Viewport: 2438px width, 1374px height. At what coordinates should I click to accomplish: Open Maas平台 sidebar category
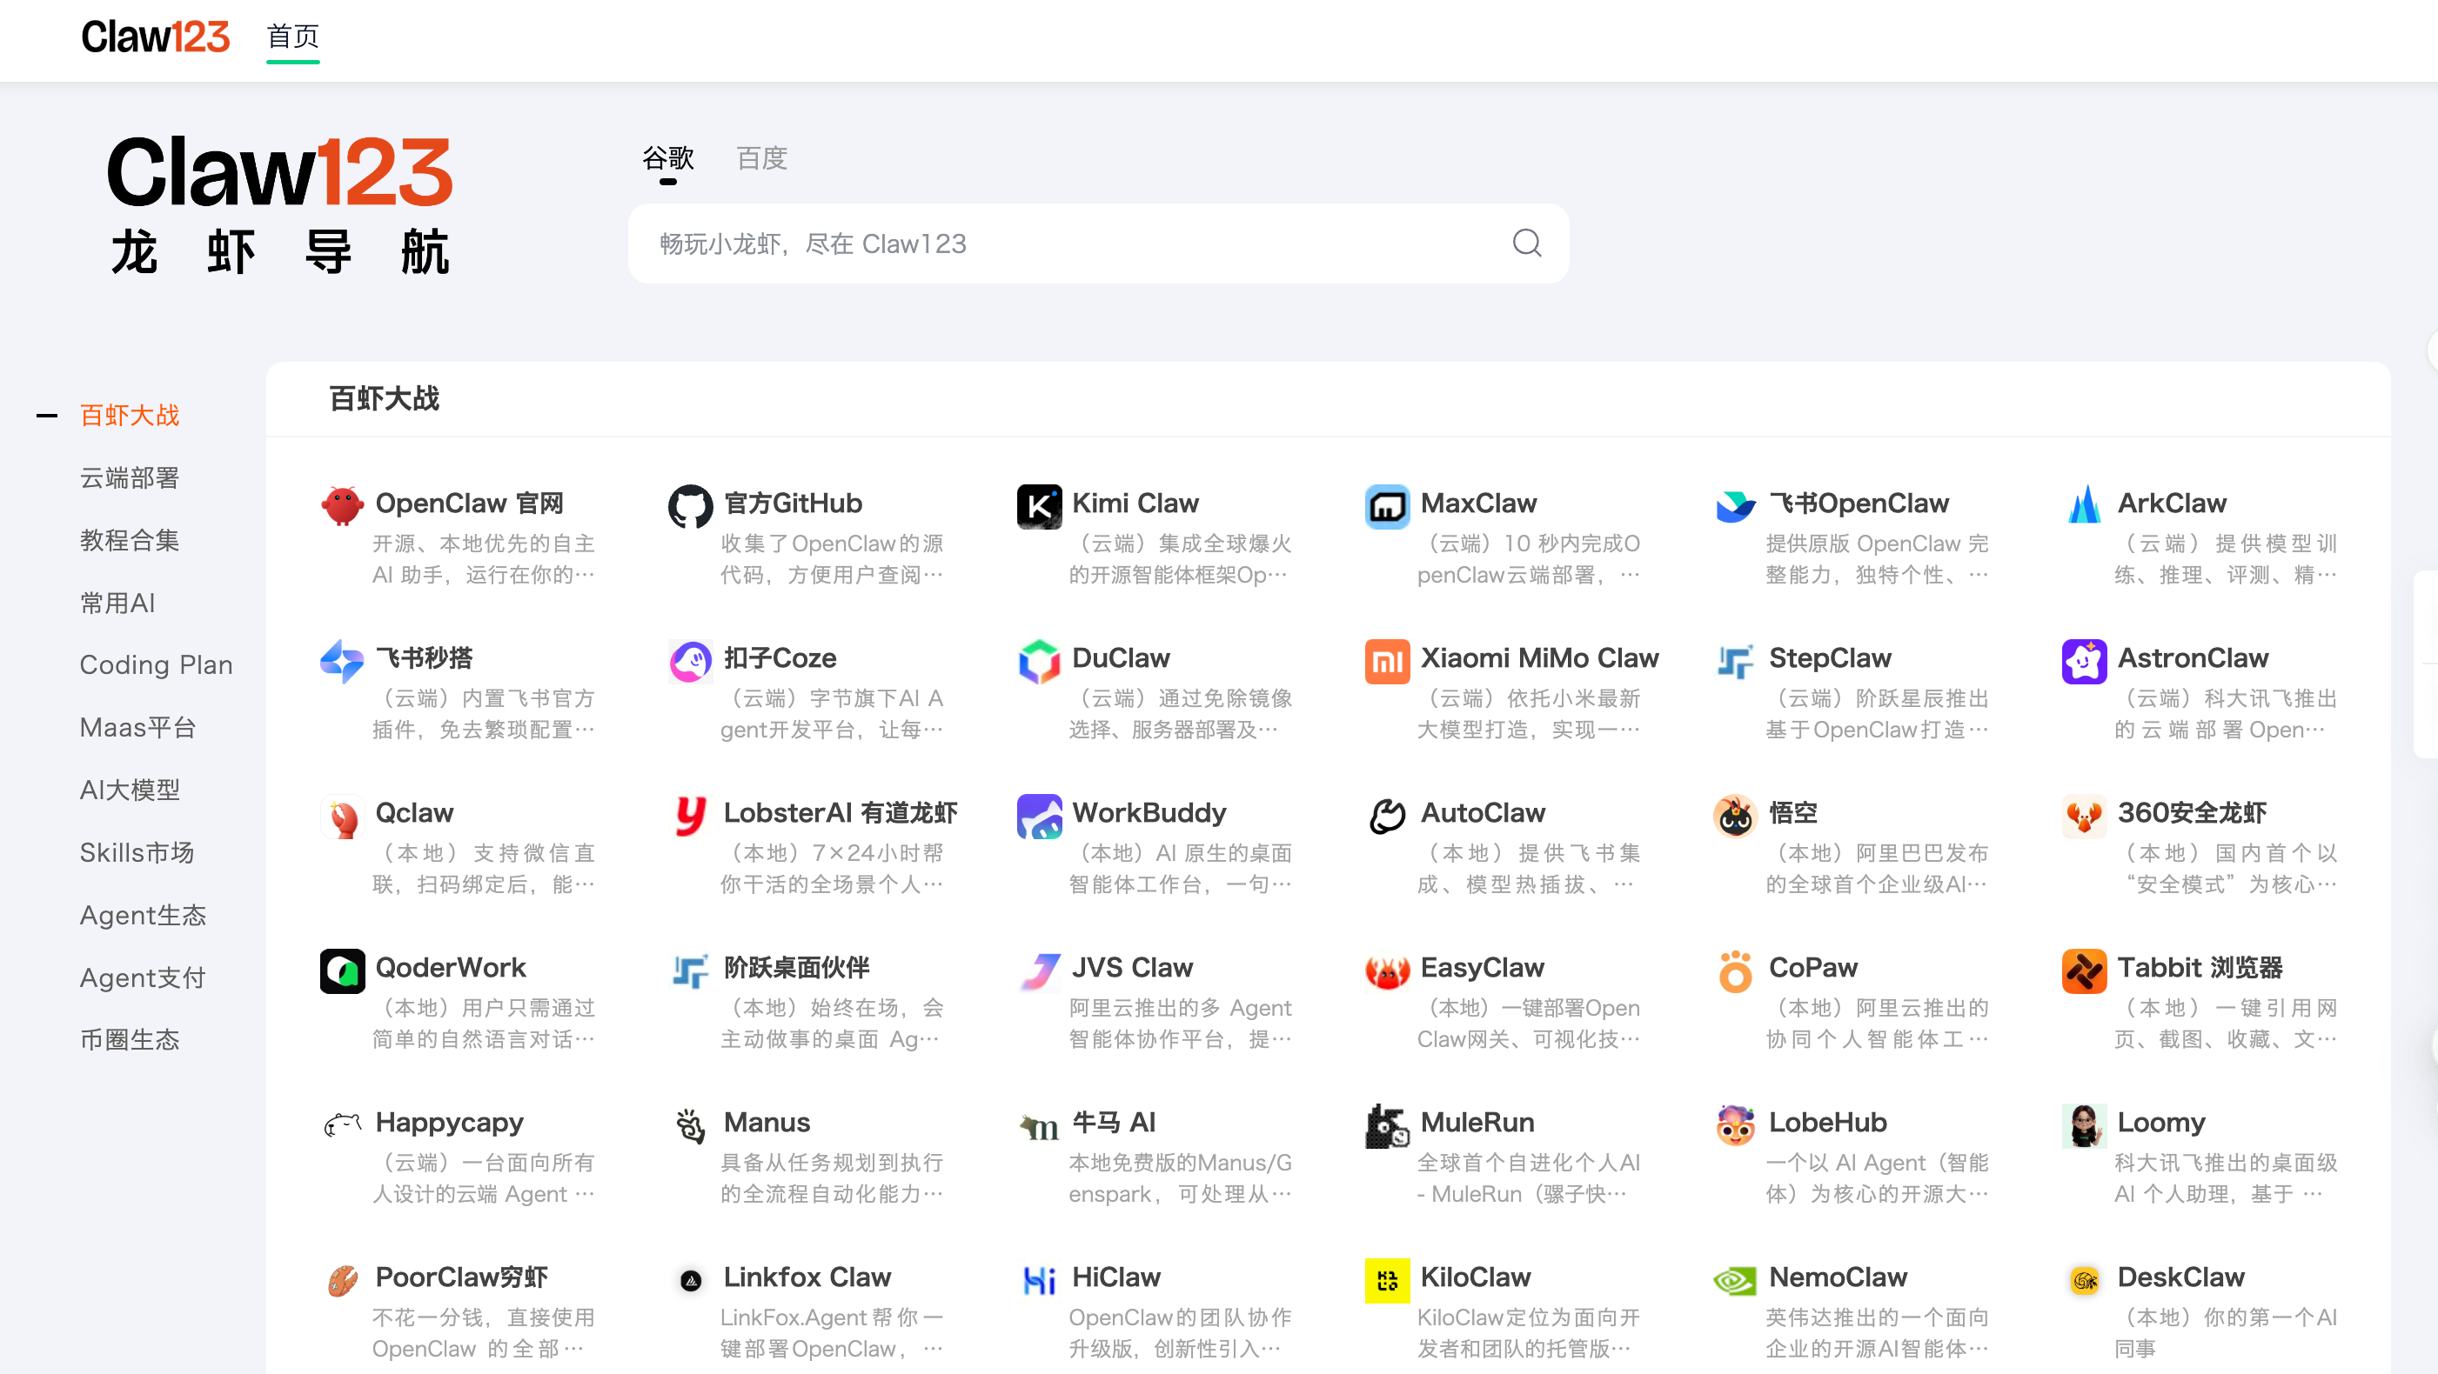click(138, 727)
